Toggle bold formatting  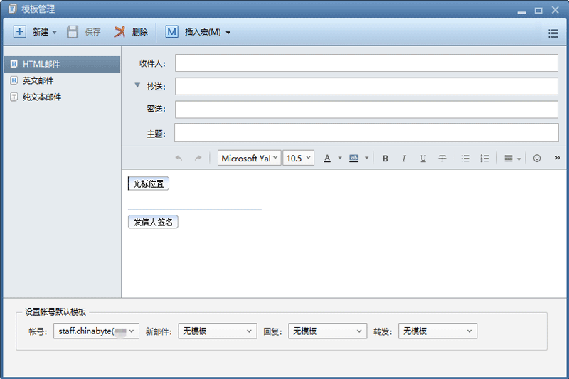385,159
